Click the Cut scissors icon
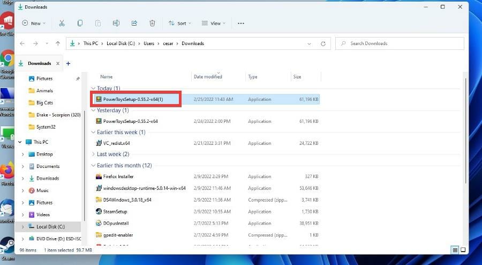This screenshot has height=265, width=482. (x=62, y=23)
